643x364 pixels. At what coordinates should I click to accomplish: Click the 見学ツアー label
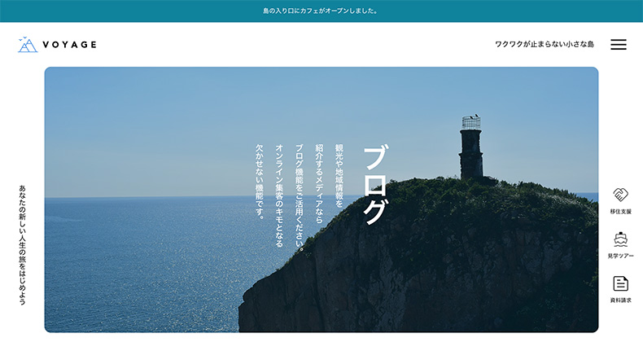pos(620,256)
